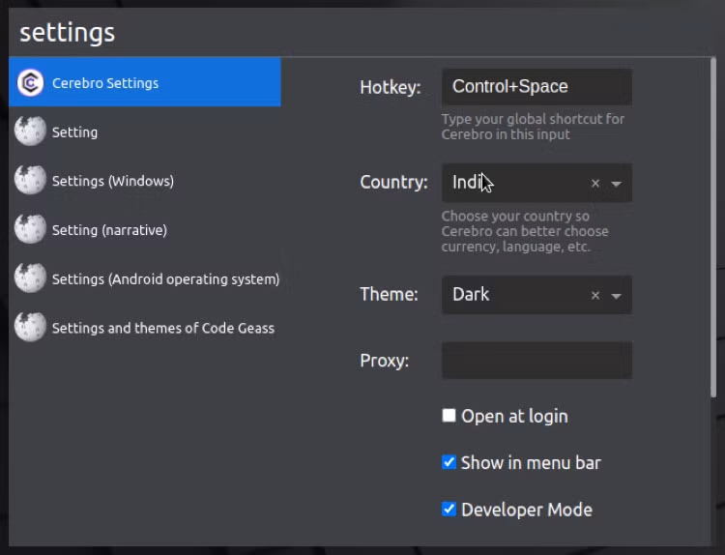This screenshot has width=725, height=555.
Task: Click the Wikipedia icon for Android operating system
Action: point(30,278)
